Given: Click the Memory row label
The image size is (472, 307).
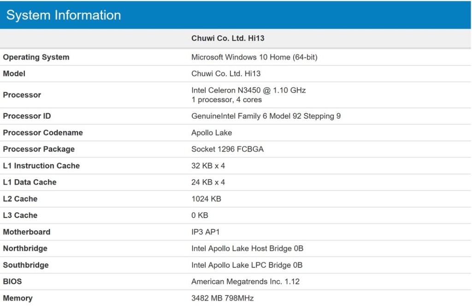Looking at the screenshot, I should pyautogui.click(x=18, y=298).
